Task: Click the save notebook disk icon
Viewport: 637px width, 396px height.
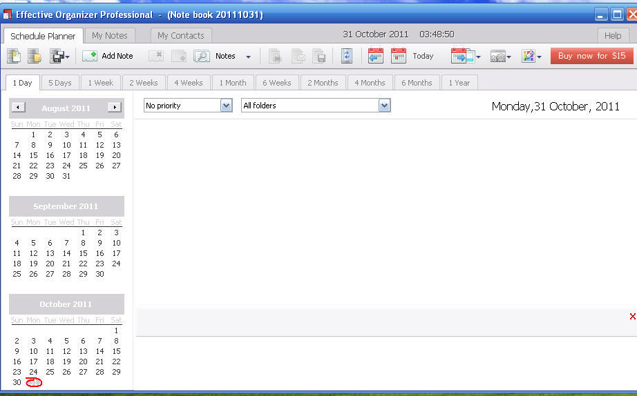Action: pyautogui.click(x=57, y=56)
